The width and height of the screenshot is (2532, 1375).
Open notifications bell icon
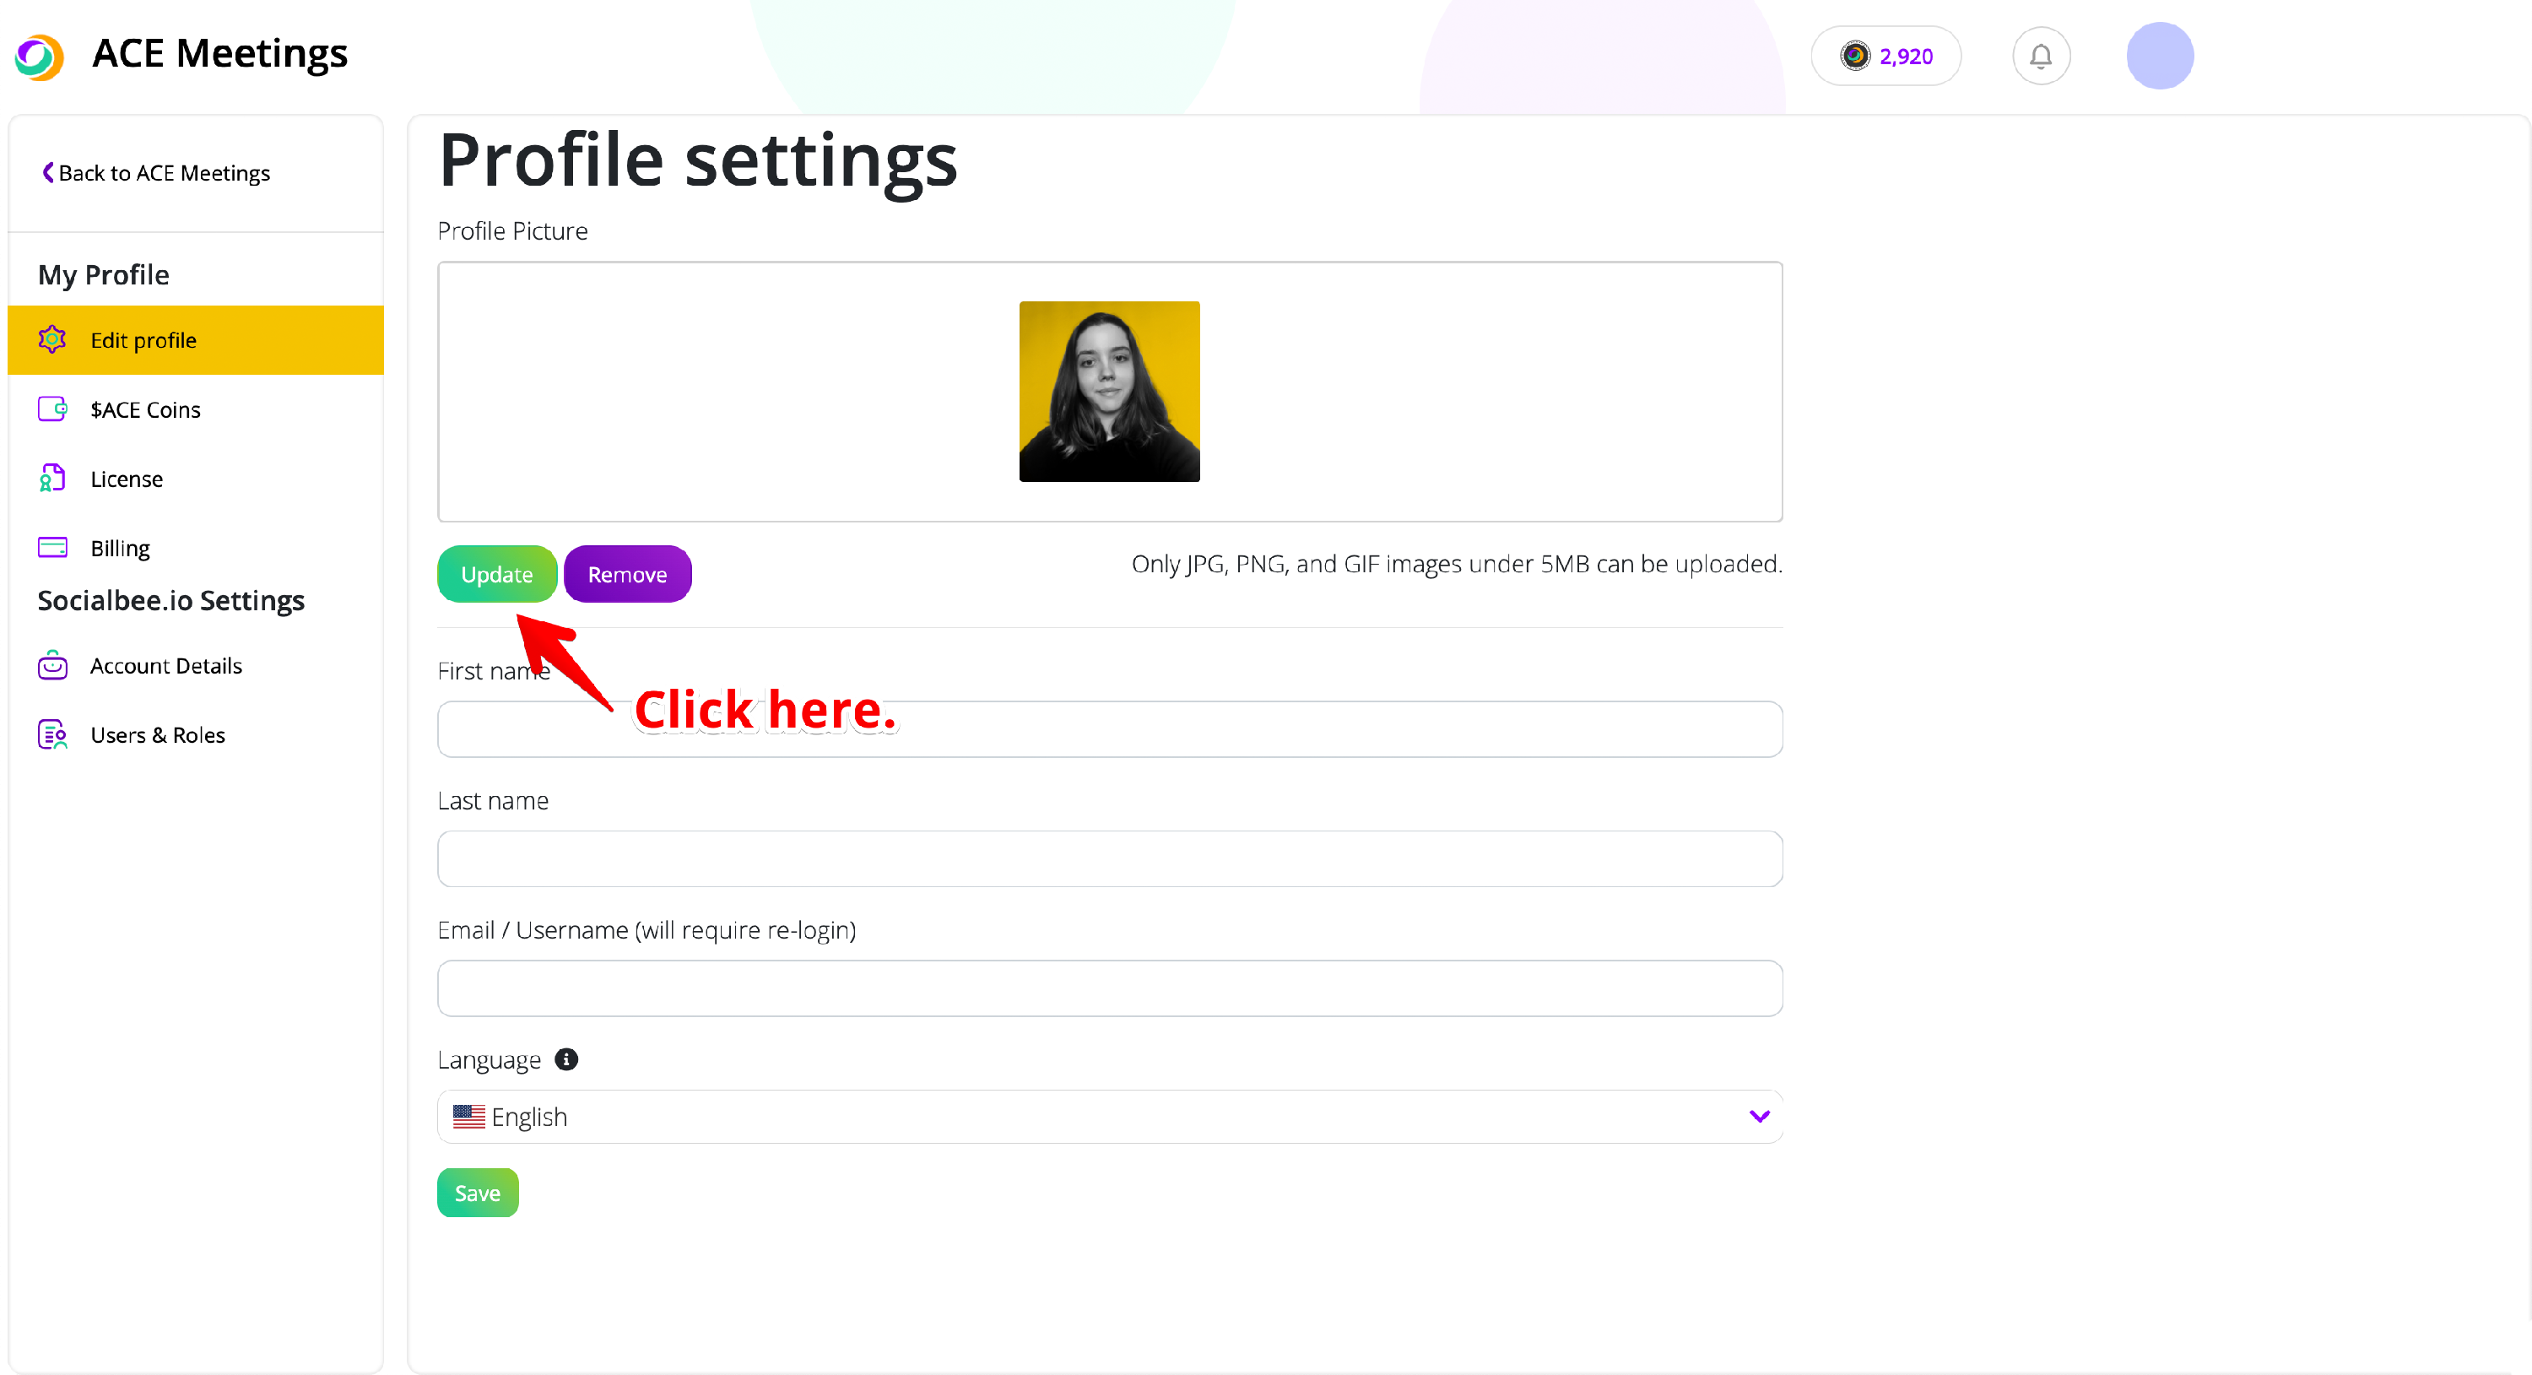point(2041,56)
